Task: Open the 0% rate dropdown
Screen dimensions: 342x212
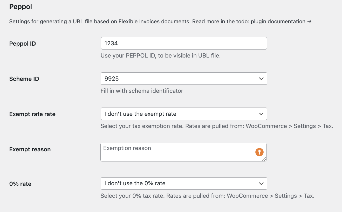Action: point(184,183)
